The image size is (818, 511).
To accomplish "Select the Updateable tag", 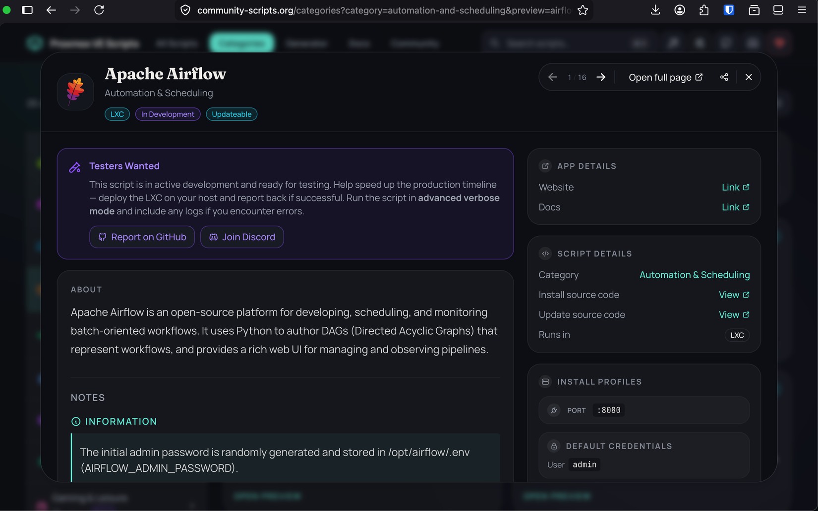I will [232, 114].
